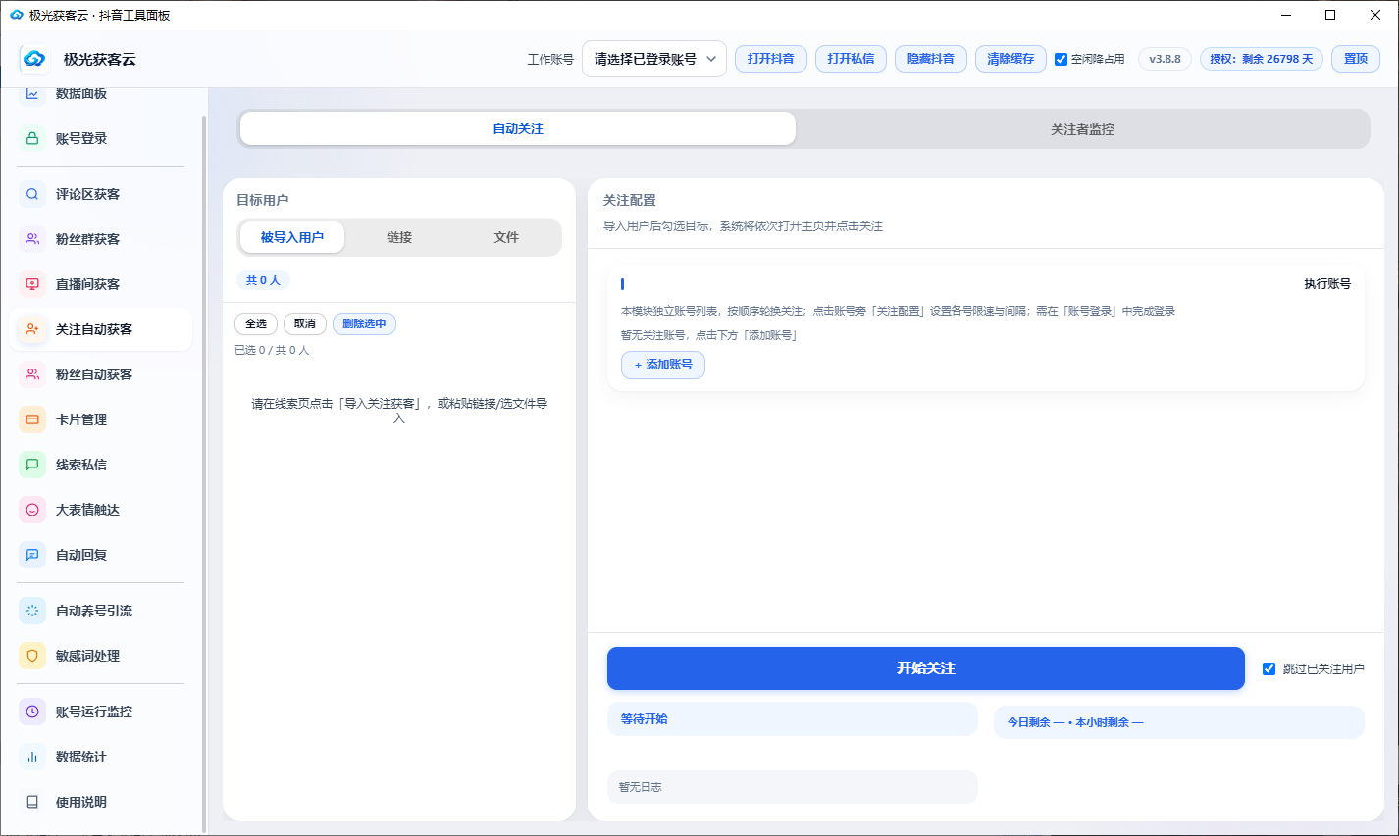This screenshot has width=1399, height=836.
Task: Toggle the 跳过已关注用户 checkbox
Action: click(x=1269, y=668)
